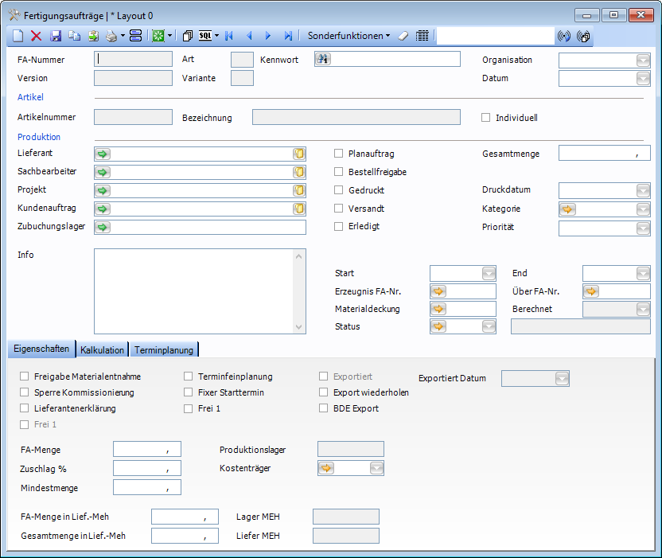Click the eraser icon in toolbar
Screen dimensions: 662x558
(403, 36)
